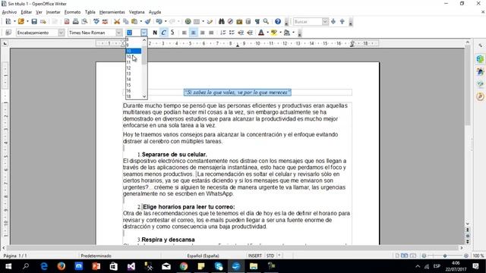This screenshot has height=273, width=486.
Task: Click the Increase Indent icon
Action: tap(250, 33)
